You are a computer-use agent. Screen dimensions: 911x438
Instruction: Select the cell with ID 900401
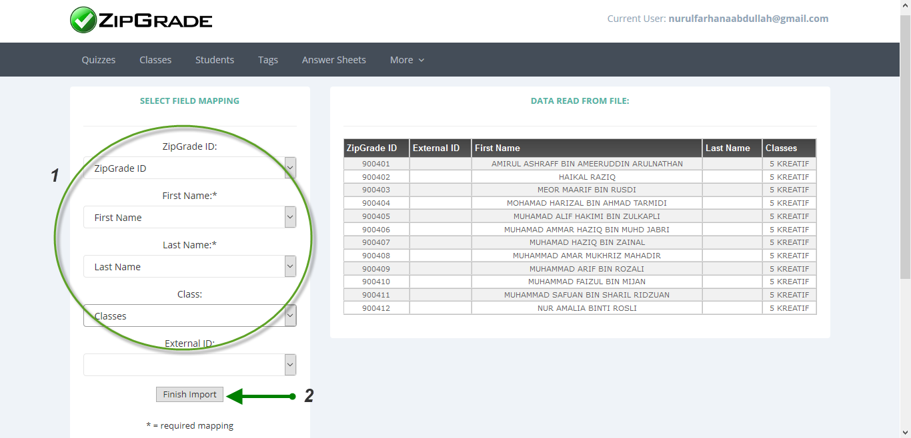pos(376,164)
